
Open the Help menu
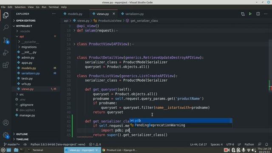[x=64, y=7]
